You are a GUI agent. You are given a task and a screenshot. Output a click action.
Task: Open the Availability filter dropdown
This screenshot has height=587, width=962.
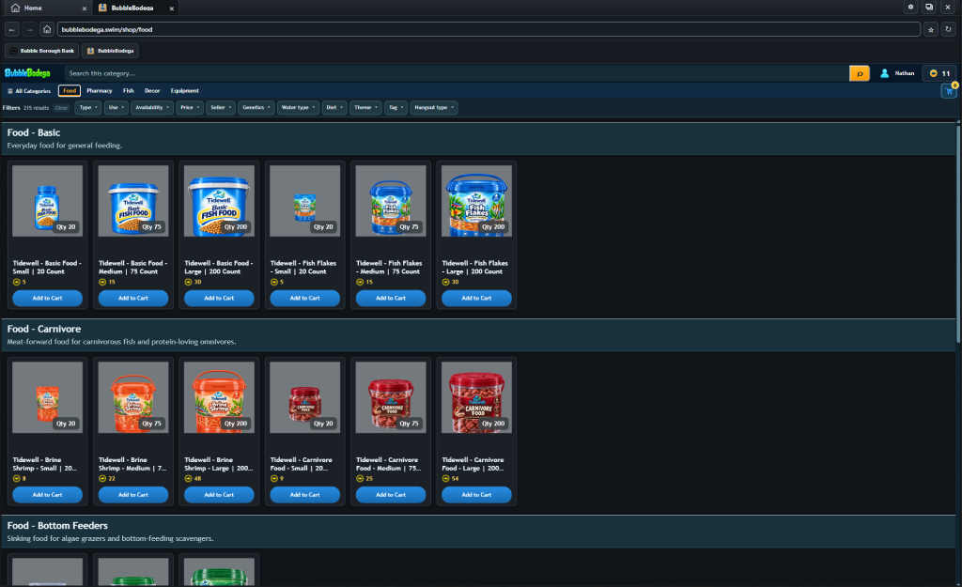pos(152,108)
